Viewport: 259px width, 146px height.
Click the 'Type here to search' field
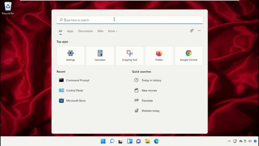point(129,20)
